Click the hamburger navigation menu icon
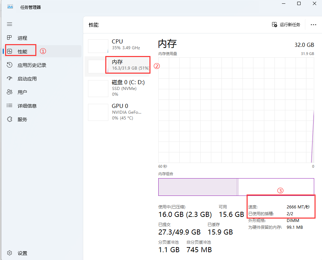The height and width of the screenshot is (260, 322). coord(10,24)
